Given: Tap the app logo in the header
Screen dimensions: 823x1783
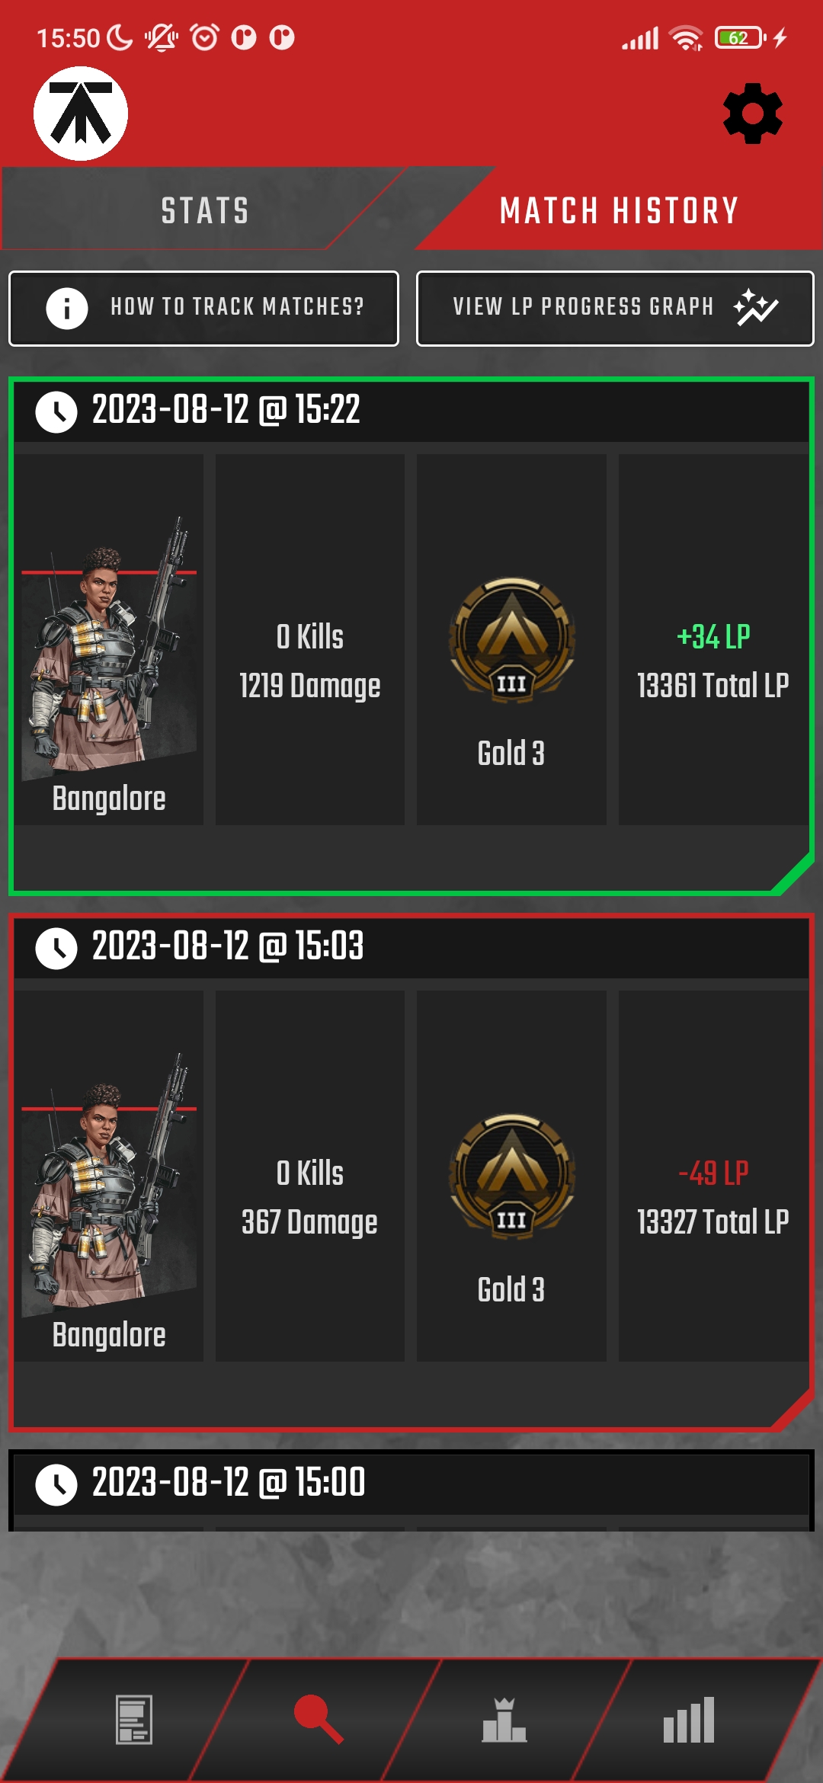Looking at the screenshot, I should (x=81, y=114).
